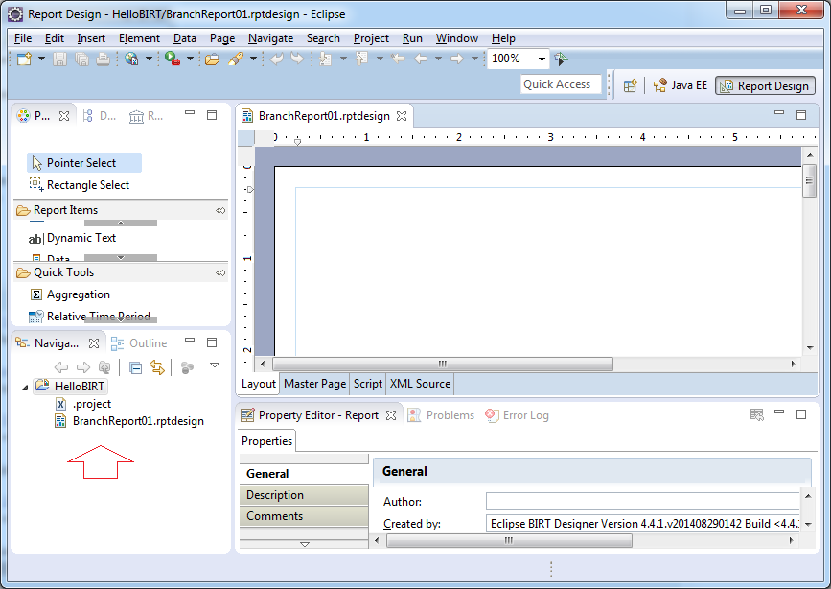Click Navigator's Back arrow icon
The image size is (831, 589).
(x=61, y=366)
